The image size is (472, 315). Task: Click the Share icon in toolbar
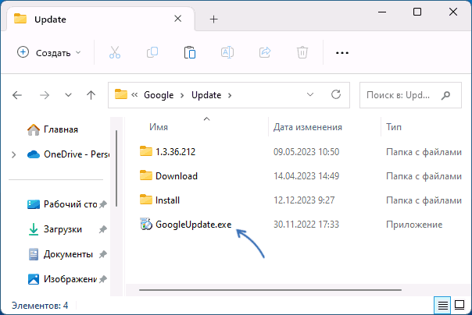pos(265,52)
